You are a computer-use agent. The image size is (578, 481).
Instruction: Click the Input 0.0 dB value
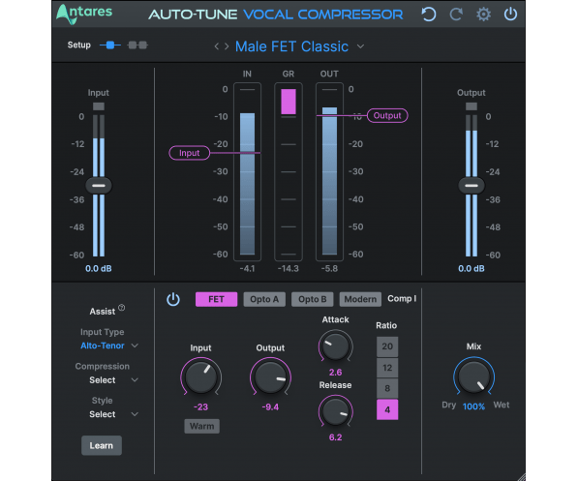pyautogui.click(x=99, y=269)
